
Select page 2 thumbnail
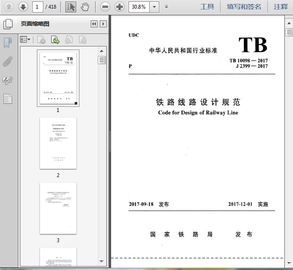tap(58, 143)
